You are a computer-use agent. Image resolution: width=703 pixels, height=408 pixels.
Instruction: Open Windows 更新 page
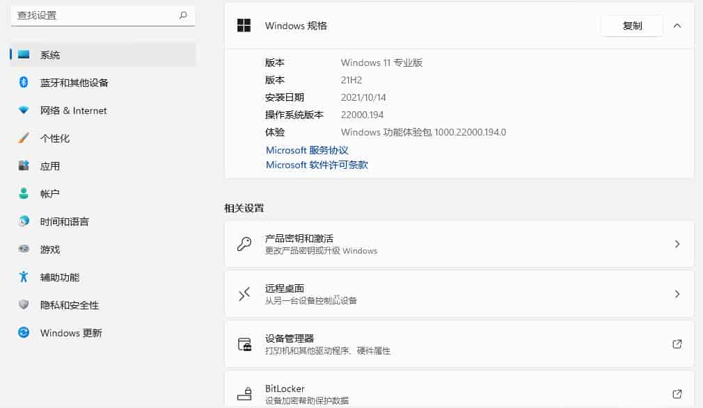tap(103, 332)
